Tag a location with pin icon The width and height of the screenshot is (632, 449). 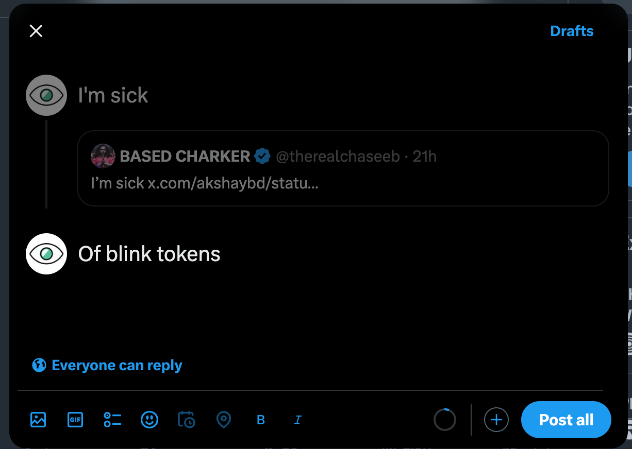223,420
